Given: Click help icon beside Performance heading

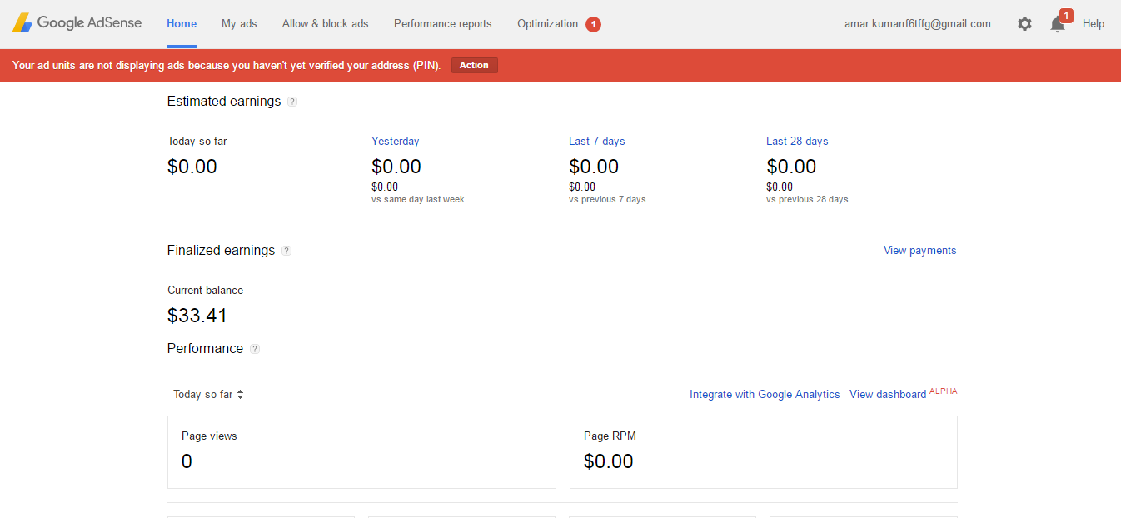Looking at the screenshot, I should point(255,349).
